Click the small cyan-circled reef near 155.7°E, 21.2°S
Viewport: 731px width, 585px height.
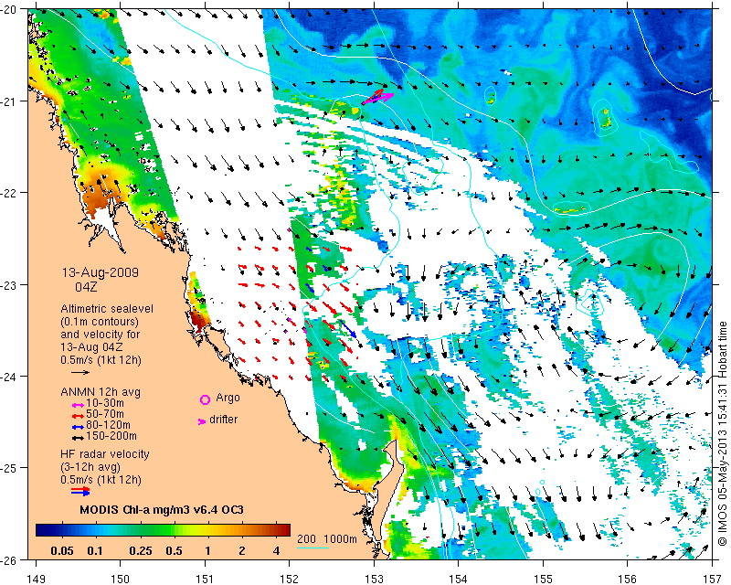605,118
